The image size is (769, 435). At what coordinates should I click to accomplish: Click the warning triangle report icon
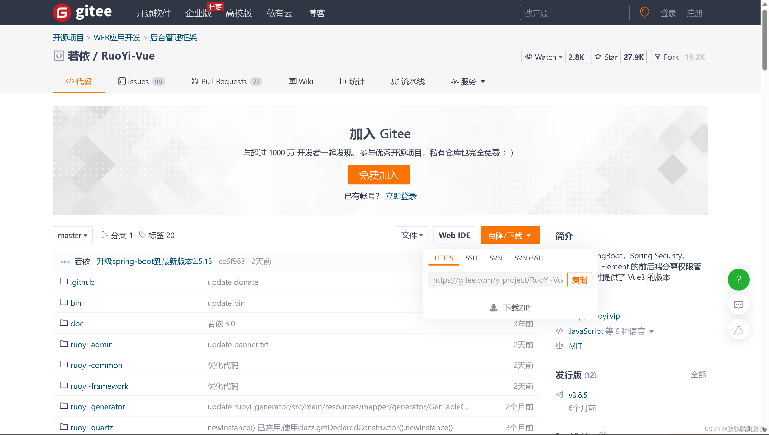point(738,330)
